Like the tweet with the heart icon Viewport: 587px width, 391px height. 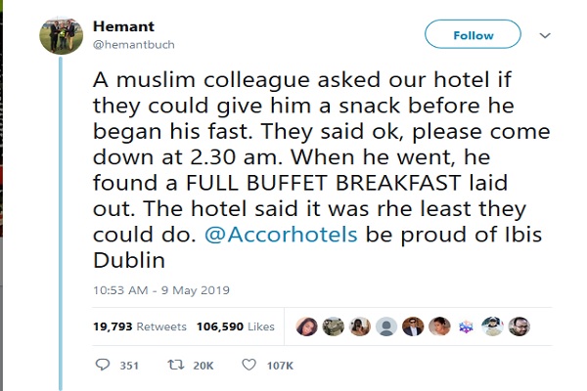pos(249,367)
